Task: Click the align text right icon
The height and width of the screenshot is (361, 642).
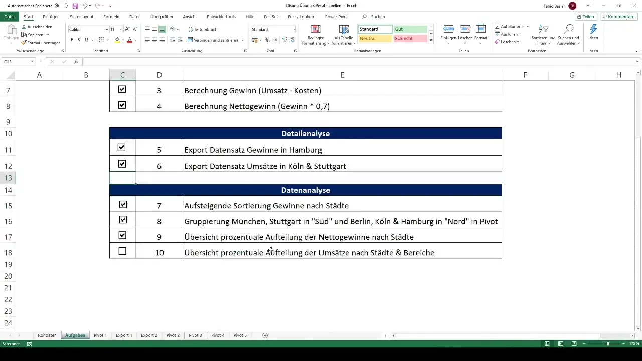Action: 163,40
